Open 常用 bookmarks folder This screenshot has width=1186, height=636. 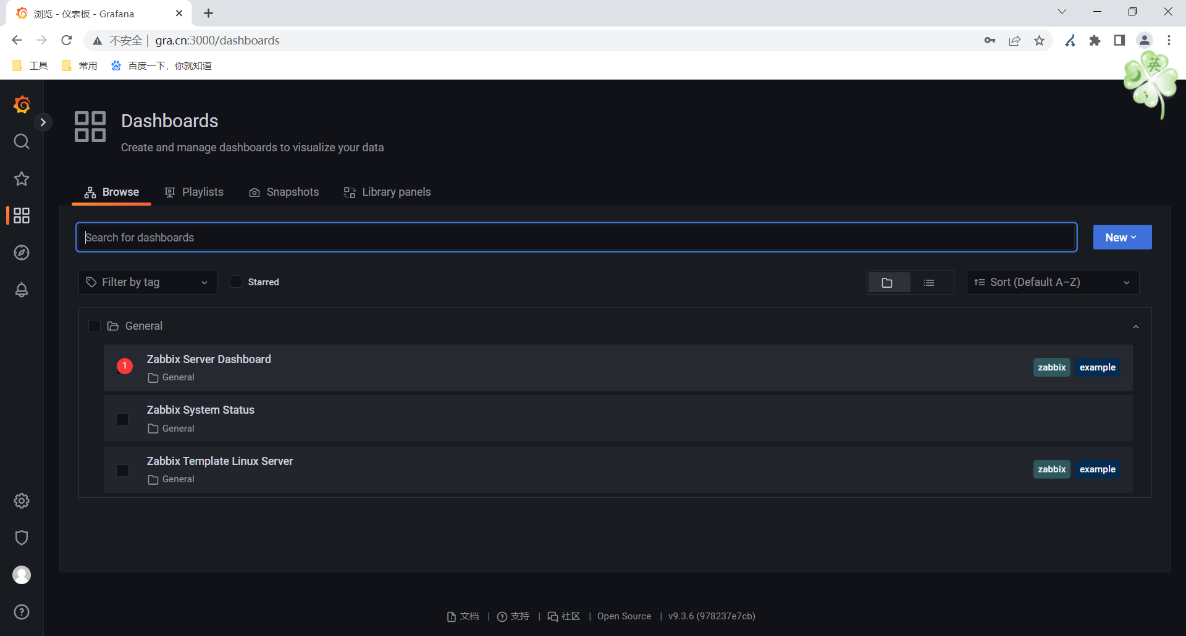point(79,65)
